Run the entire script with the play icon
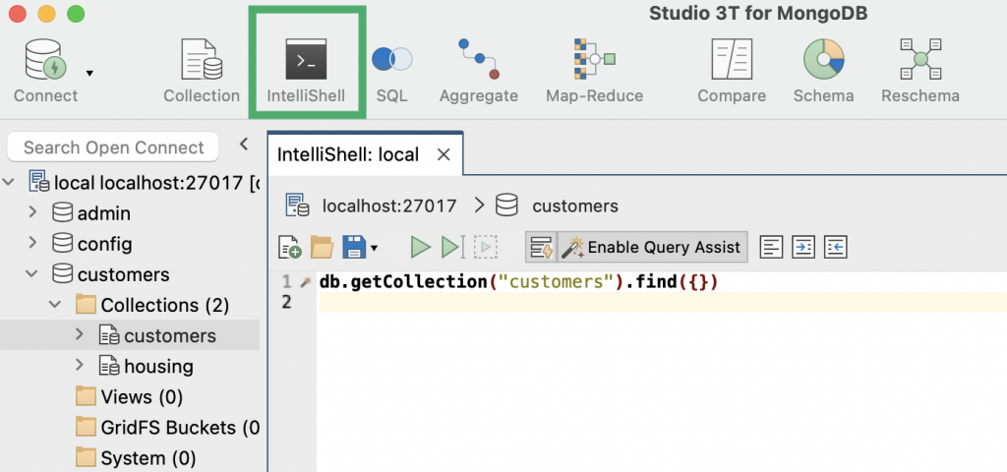The image size is (1007, 472). 420,247
